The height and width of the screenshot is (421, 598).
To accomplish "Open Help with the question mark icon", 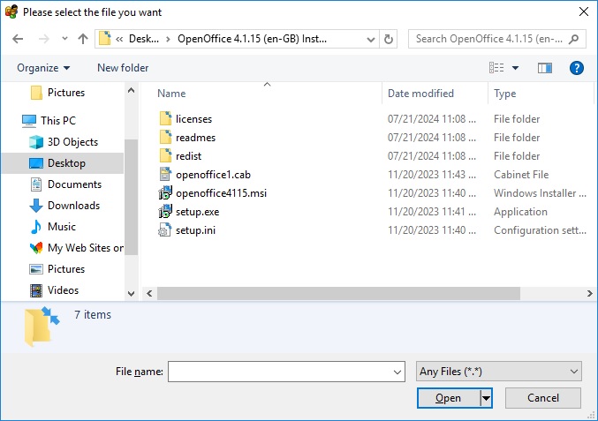I will coord(576,68).
